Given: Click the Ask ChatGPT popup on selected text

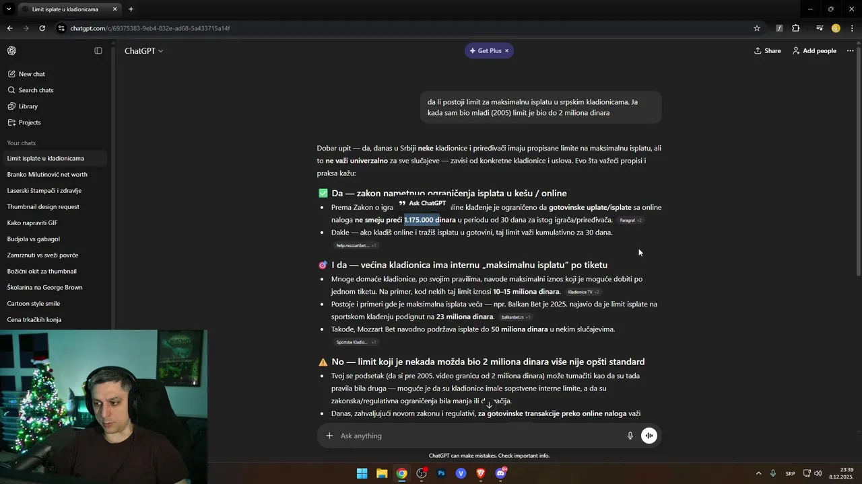Looking at the screenshot, I should click(x=422, y=203).
